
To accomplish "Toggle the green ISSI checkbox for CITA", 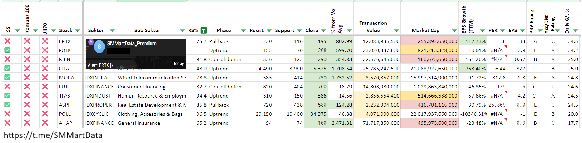I will click(x=7, y=69).
